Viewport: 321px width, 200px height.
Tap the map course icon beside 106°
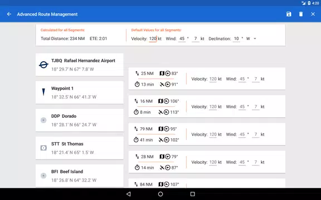(160, 101)
